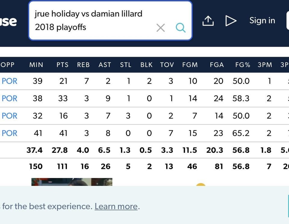Screen dimensions: 289x224
Task: Sort table by FG% column header
Action: point(243,65)
